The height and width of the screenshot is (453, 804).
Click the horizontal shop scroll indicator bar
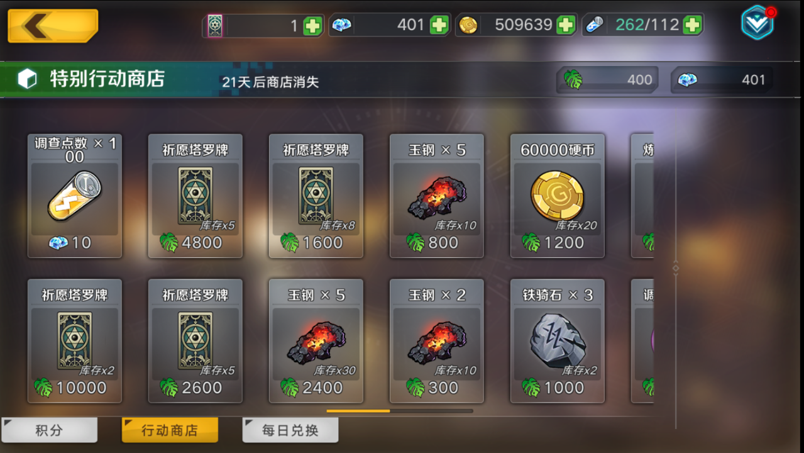pos(400,411)
